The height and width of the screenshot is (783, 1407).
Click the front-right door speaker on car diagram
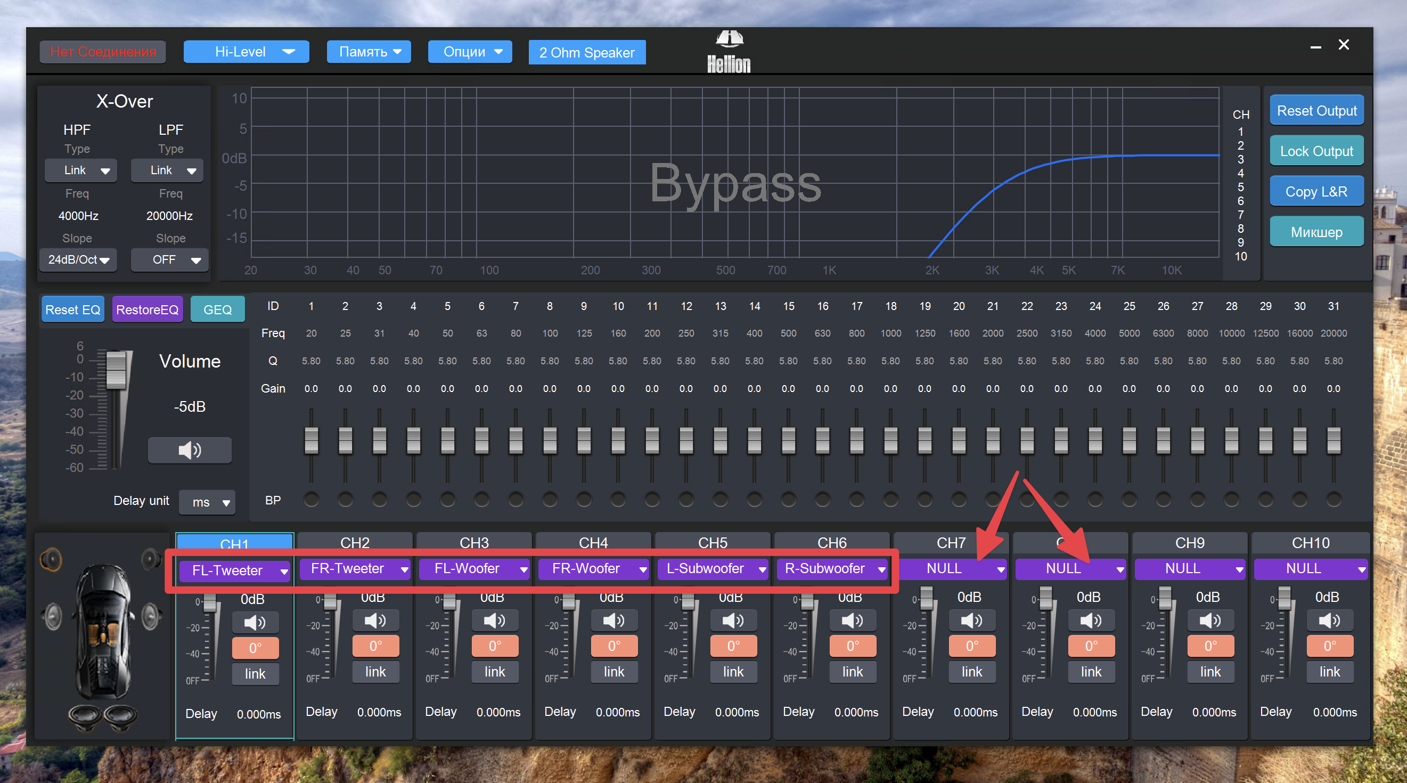[x=151, y=616]
